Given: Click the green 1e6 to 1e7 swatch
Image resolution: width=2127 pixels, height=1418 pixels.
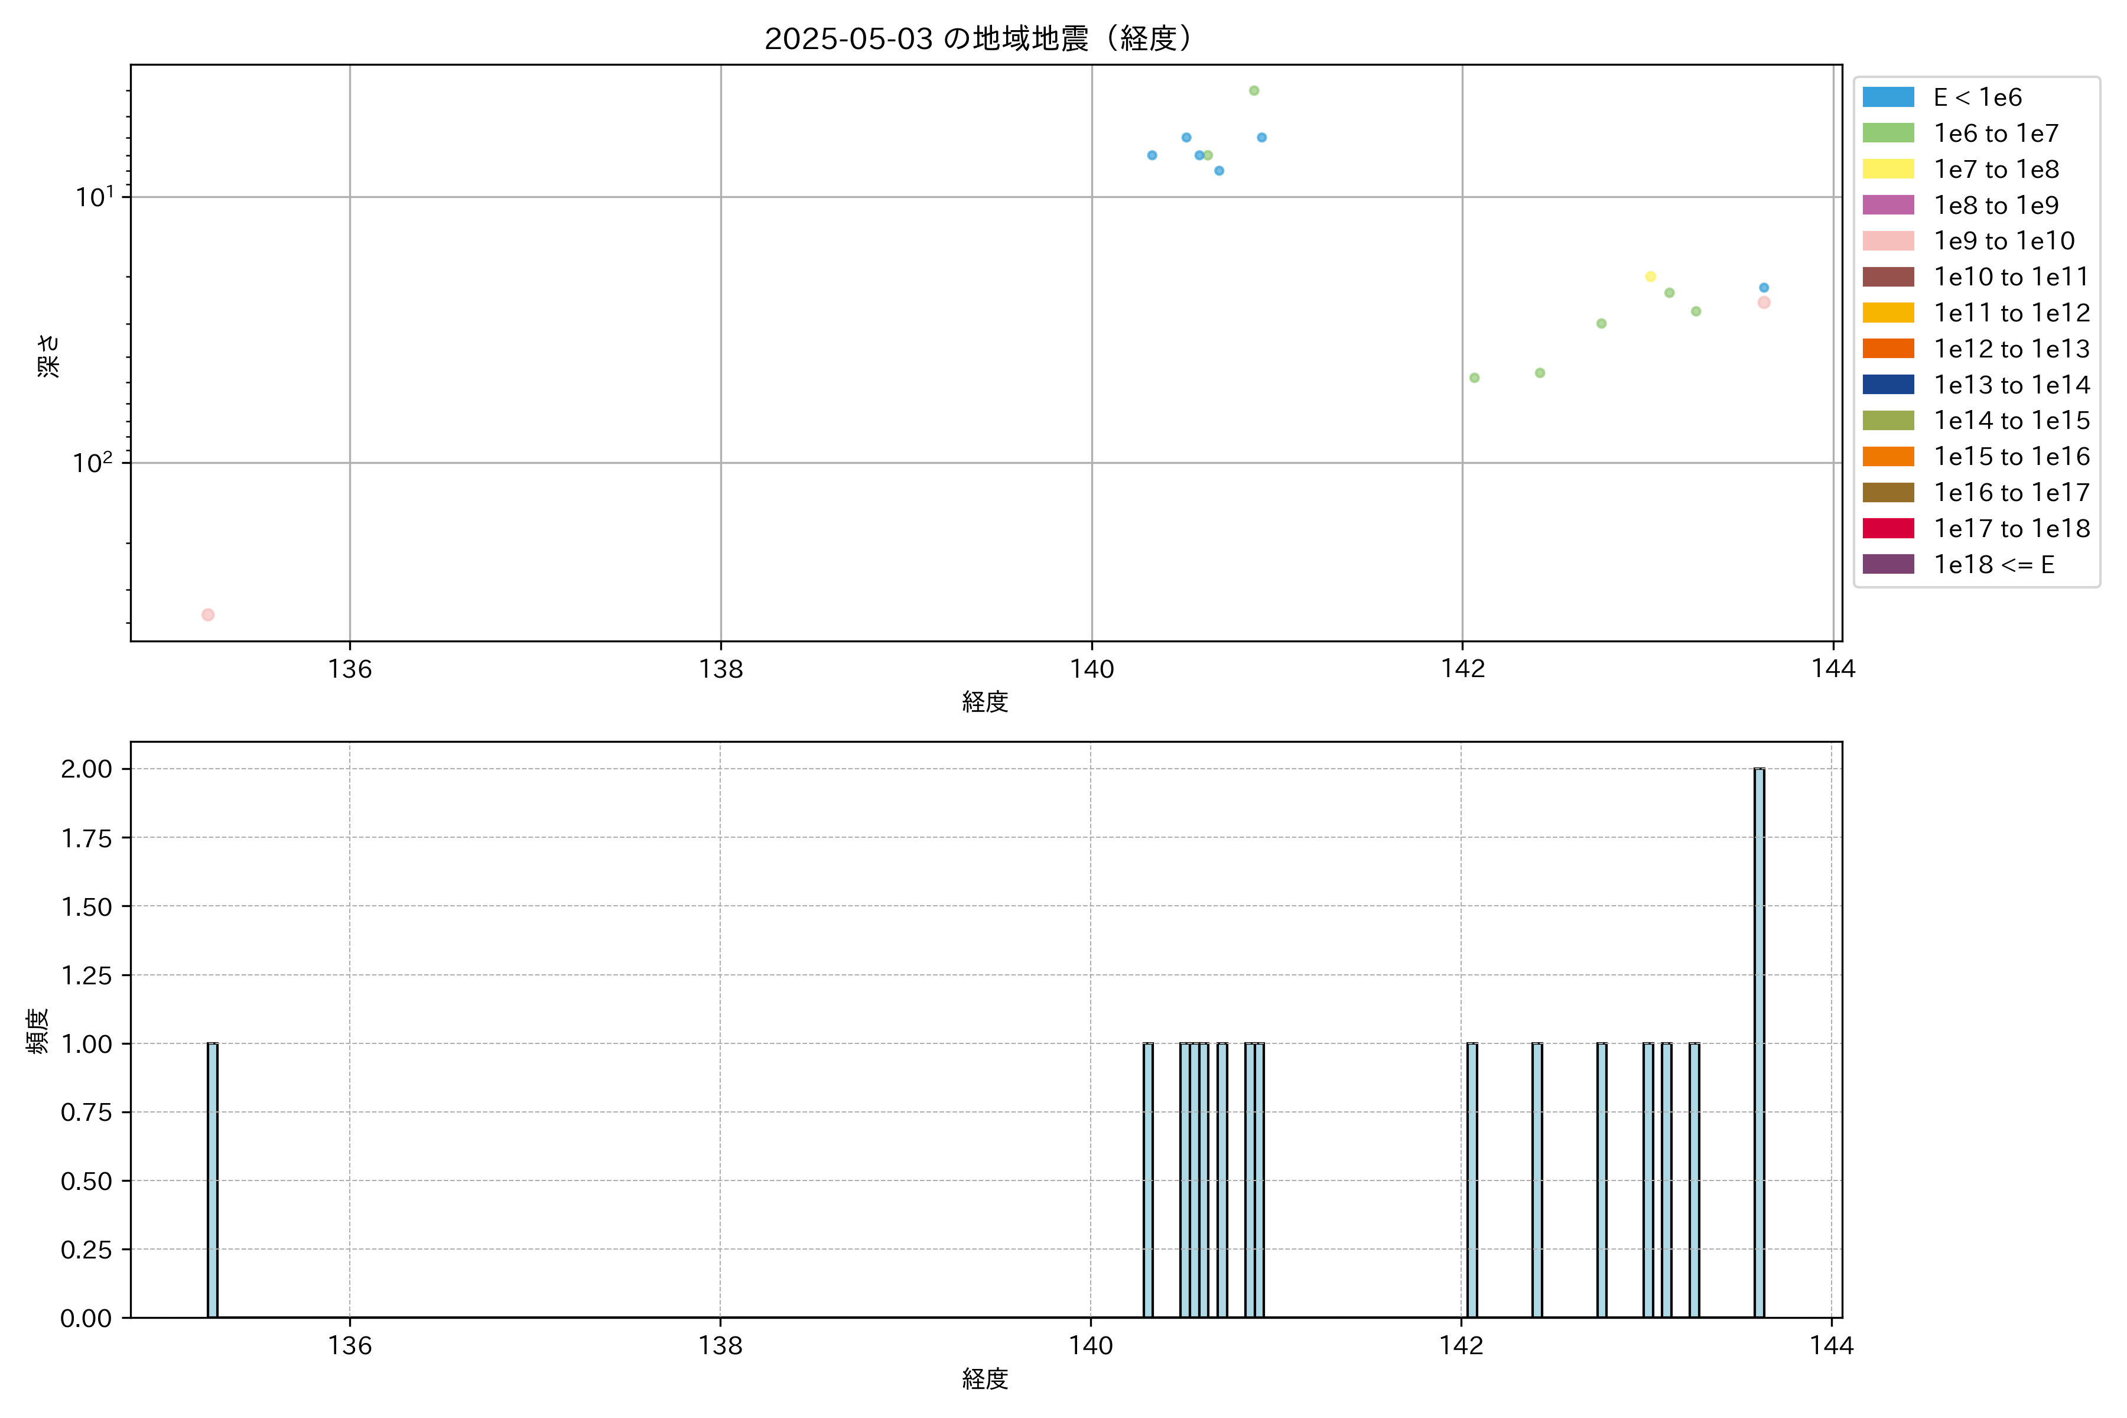Looking at the screenshot, I should pyautogui.click(x=1888, y=133).
